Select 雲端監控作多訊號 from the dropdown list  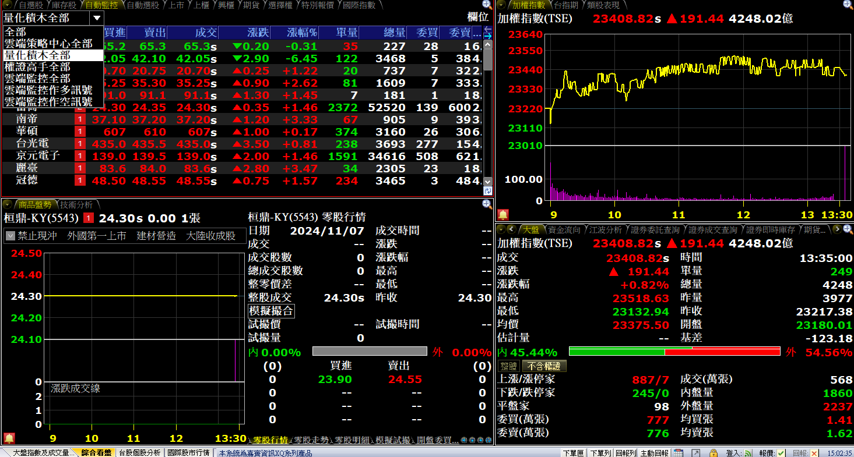click(x=48, y=90)
